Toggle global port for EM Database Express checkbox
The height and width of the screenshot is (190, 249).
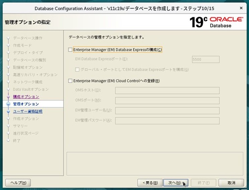(77, 70)
